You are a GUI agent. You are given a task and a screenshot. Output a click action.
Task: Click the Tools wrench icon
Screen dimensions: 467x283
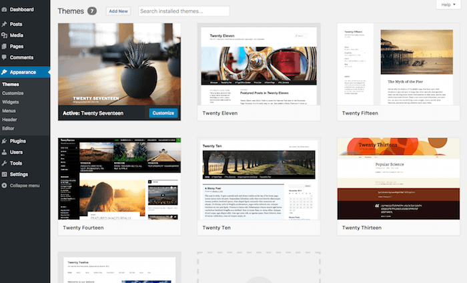pyautogui.click(x=4, y=164)
